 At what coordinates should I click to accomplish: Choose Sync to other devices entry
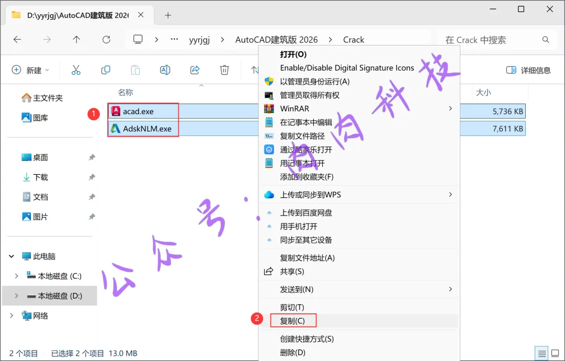[359, 240]
